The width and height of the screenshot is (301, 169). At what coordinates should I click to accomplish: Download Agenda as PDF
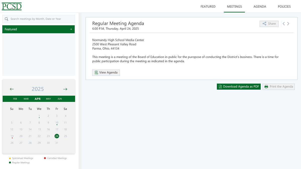click(239, 87)
